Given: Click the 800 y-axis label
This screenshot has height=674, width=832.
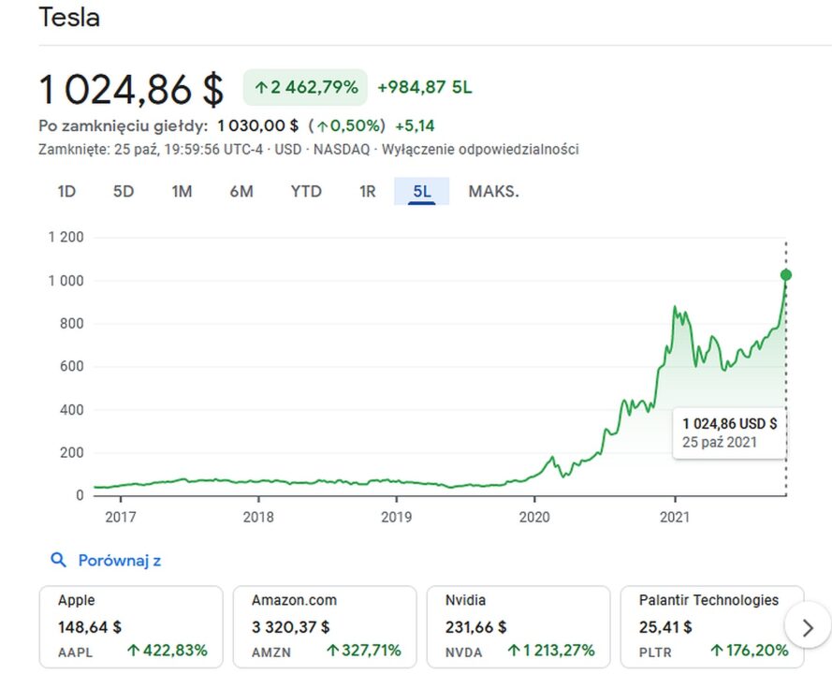Looking at the screenshot, I should [x=72, y=323].
